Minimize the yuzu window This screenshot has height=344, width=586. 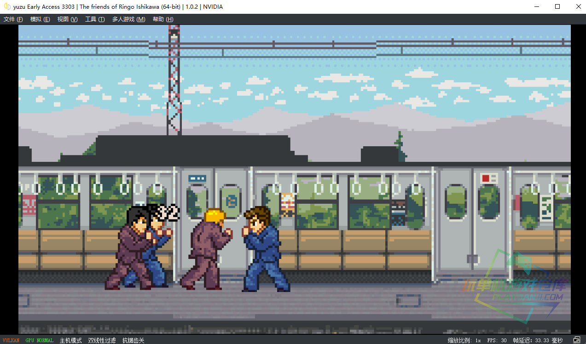point(536,6)
